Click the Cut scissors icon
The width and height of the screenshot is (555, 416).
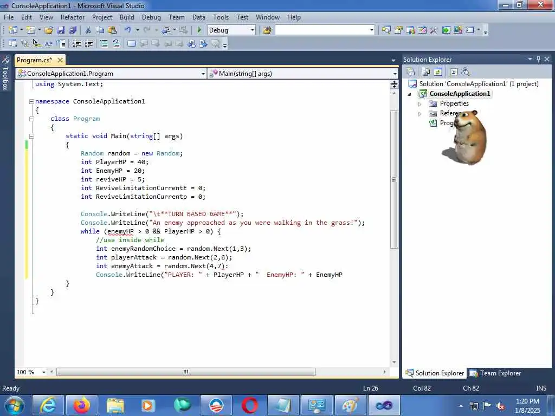point(88,30)
